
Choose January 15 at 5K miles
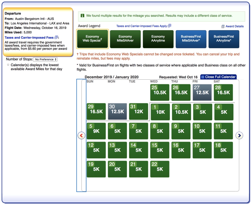tap(160, 150)
